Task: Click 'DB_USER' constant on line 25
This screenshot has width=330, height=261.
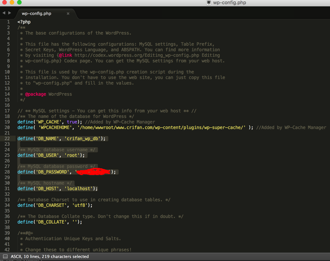Action: click(47, 155)
